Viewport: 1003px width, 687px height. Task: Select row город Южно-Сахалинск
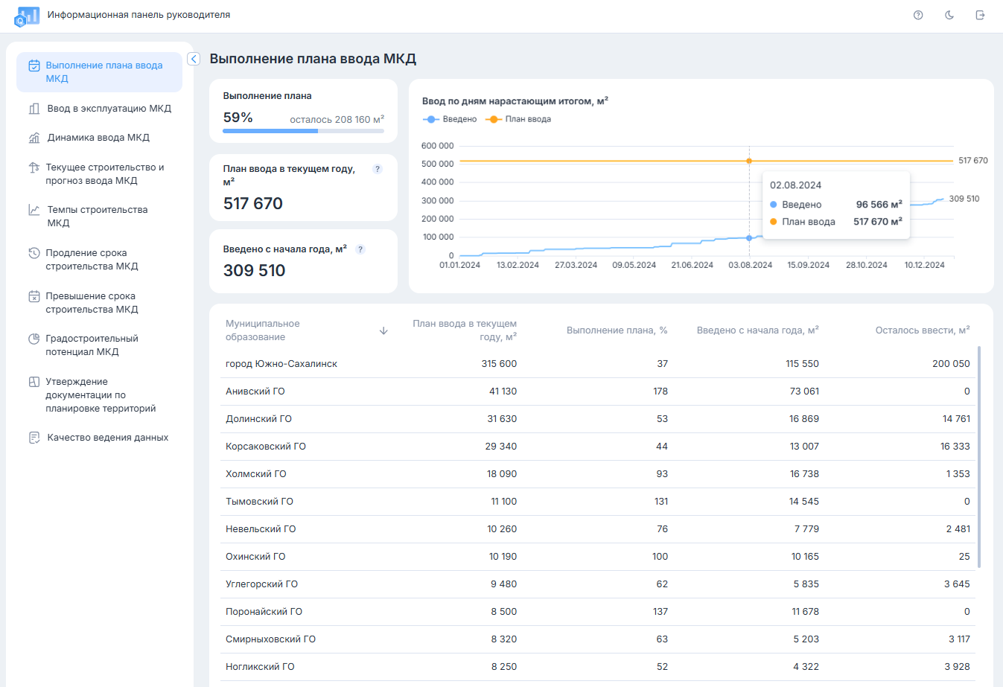(x=598, y=364)
